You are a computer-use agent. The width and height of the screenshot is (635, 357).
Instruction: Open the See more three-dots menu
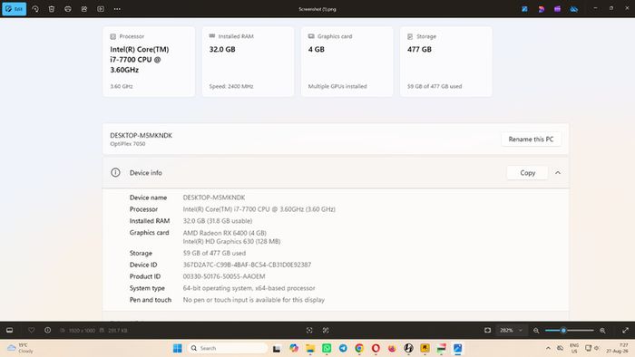point(117,9)
